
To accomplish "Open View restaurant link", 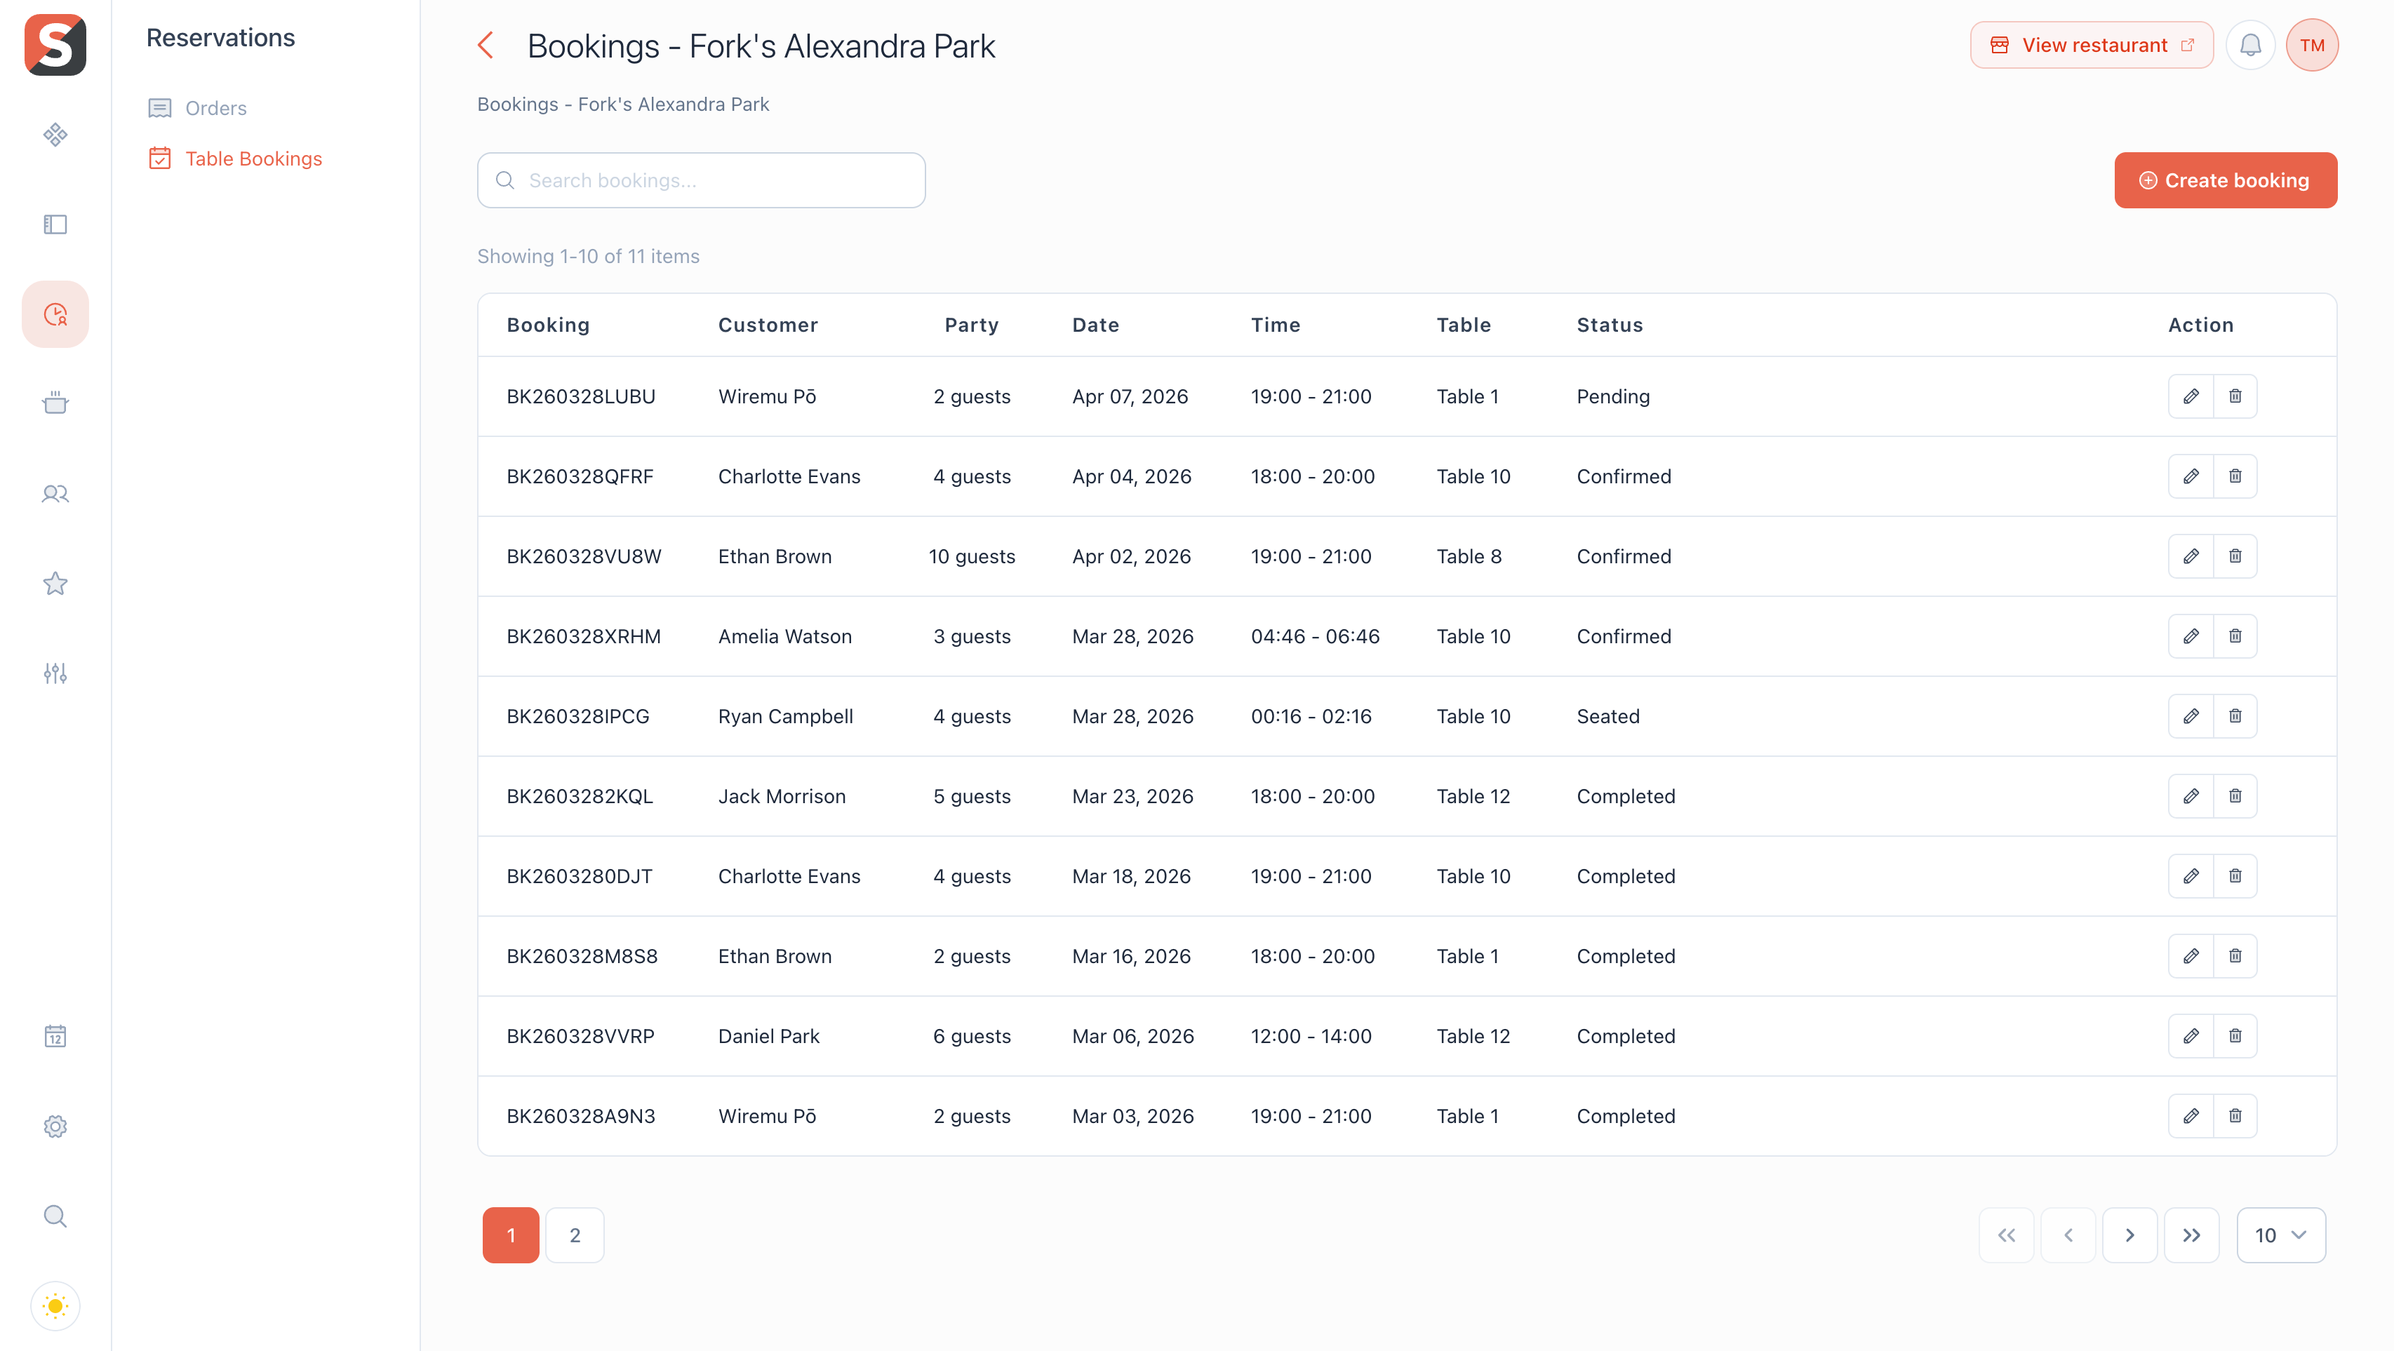I will (x=2092, y=43).
